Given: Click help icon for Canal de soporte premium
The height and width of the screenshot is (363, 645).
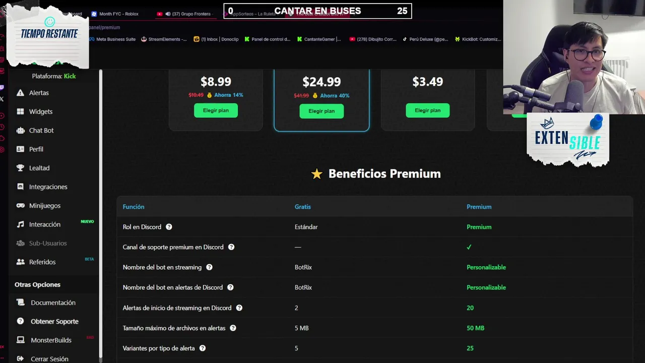Looking at the screenshot, I should [x=231, y=247].
